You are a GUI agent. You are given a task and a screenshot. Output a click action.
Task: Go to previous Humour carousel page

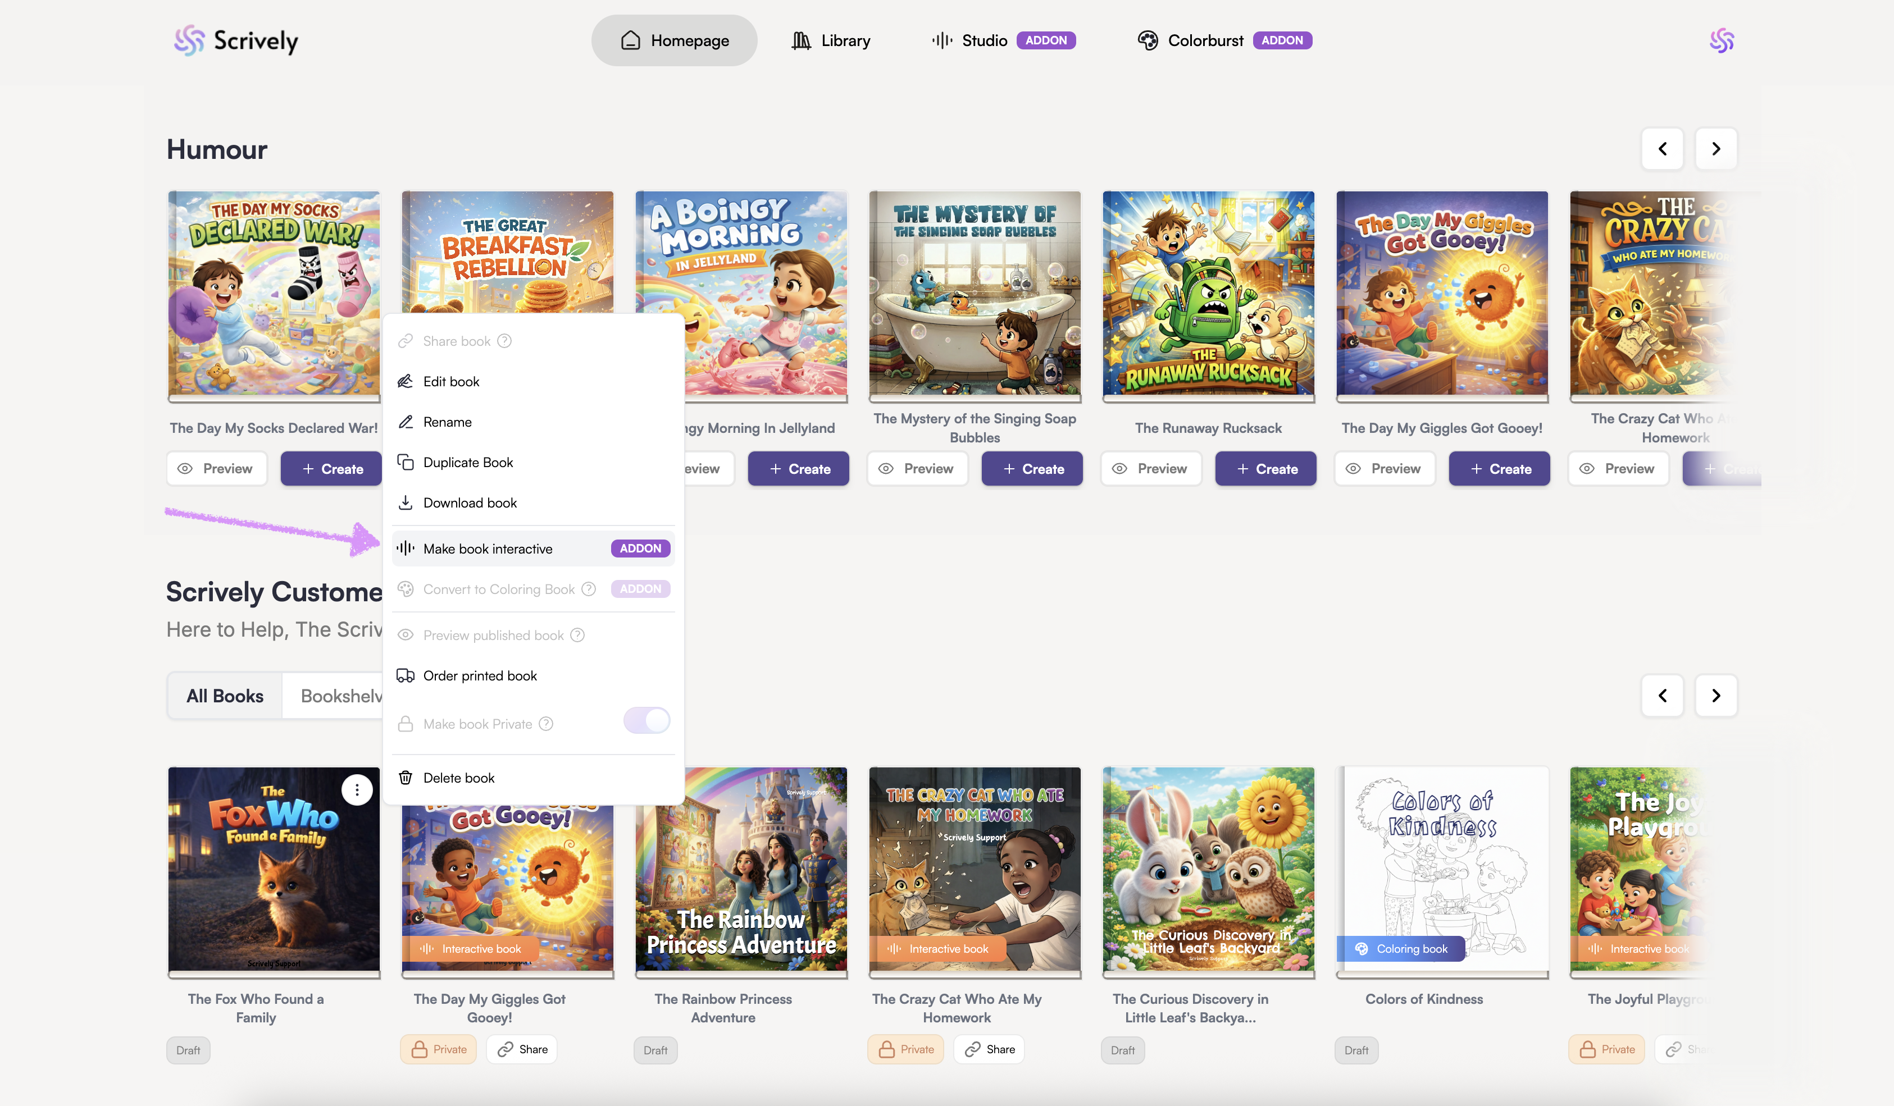point(1662,149)
